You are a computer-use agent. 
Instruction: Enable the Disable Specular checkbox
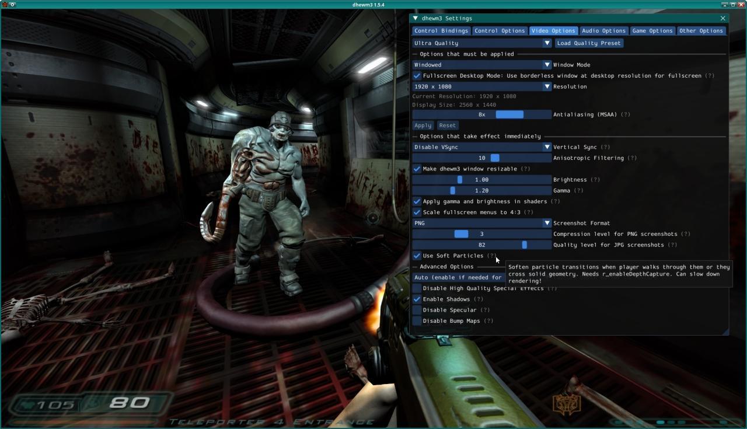[x=417, y=310]
